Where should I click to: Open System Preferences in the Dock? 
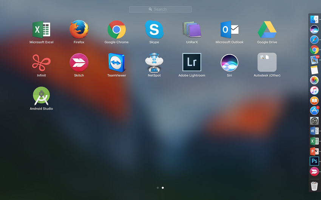pyautogui.click(x=314, y=121)
